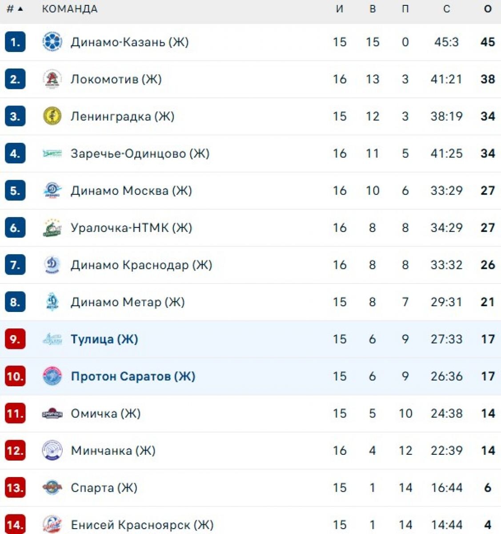Click the Омичка team logo
The width and height of the screenshot is (501, 534).
point(53,413)
